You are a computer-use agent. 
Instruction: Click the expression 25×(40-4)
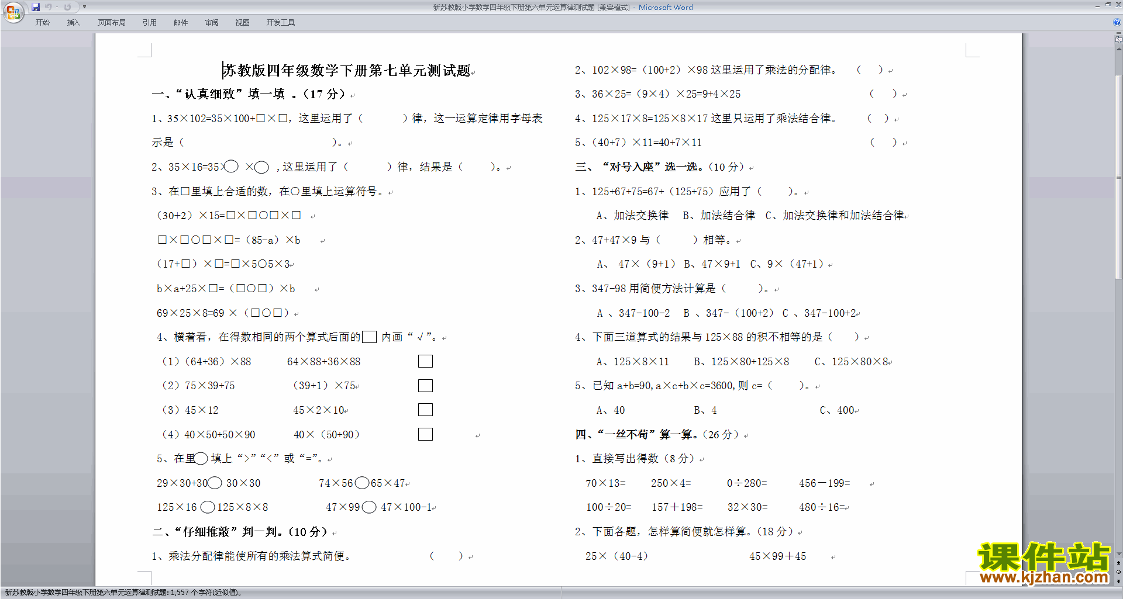tap(617, 556)
